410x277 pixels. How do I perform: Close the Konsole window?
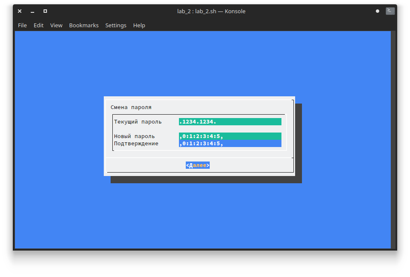point(20,11)
